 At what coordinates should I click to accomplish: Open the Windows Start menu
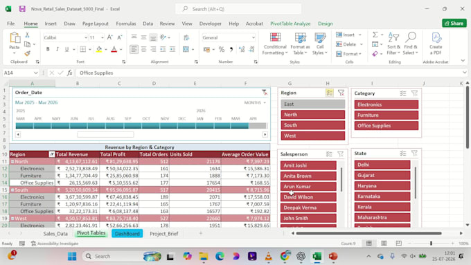(x=72, y=256)
